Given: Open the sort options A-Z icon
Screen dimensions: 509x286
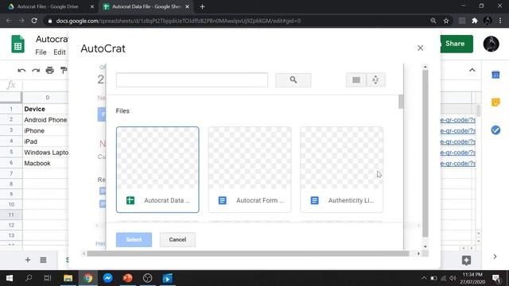Looking at the screenshot, I should tap(375, 80).
